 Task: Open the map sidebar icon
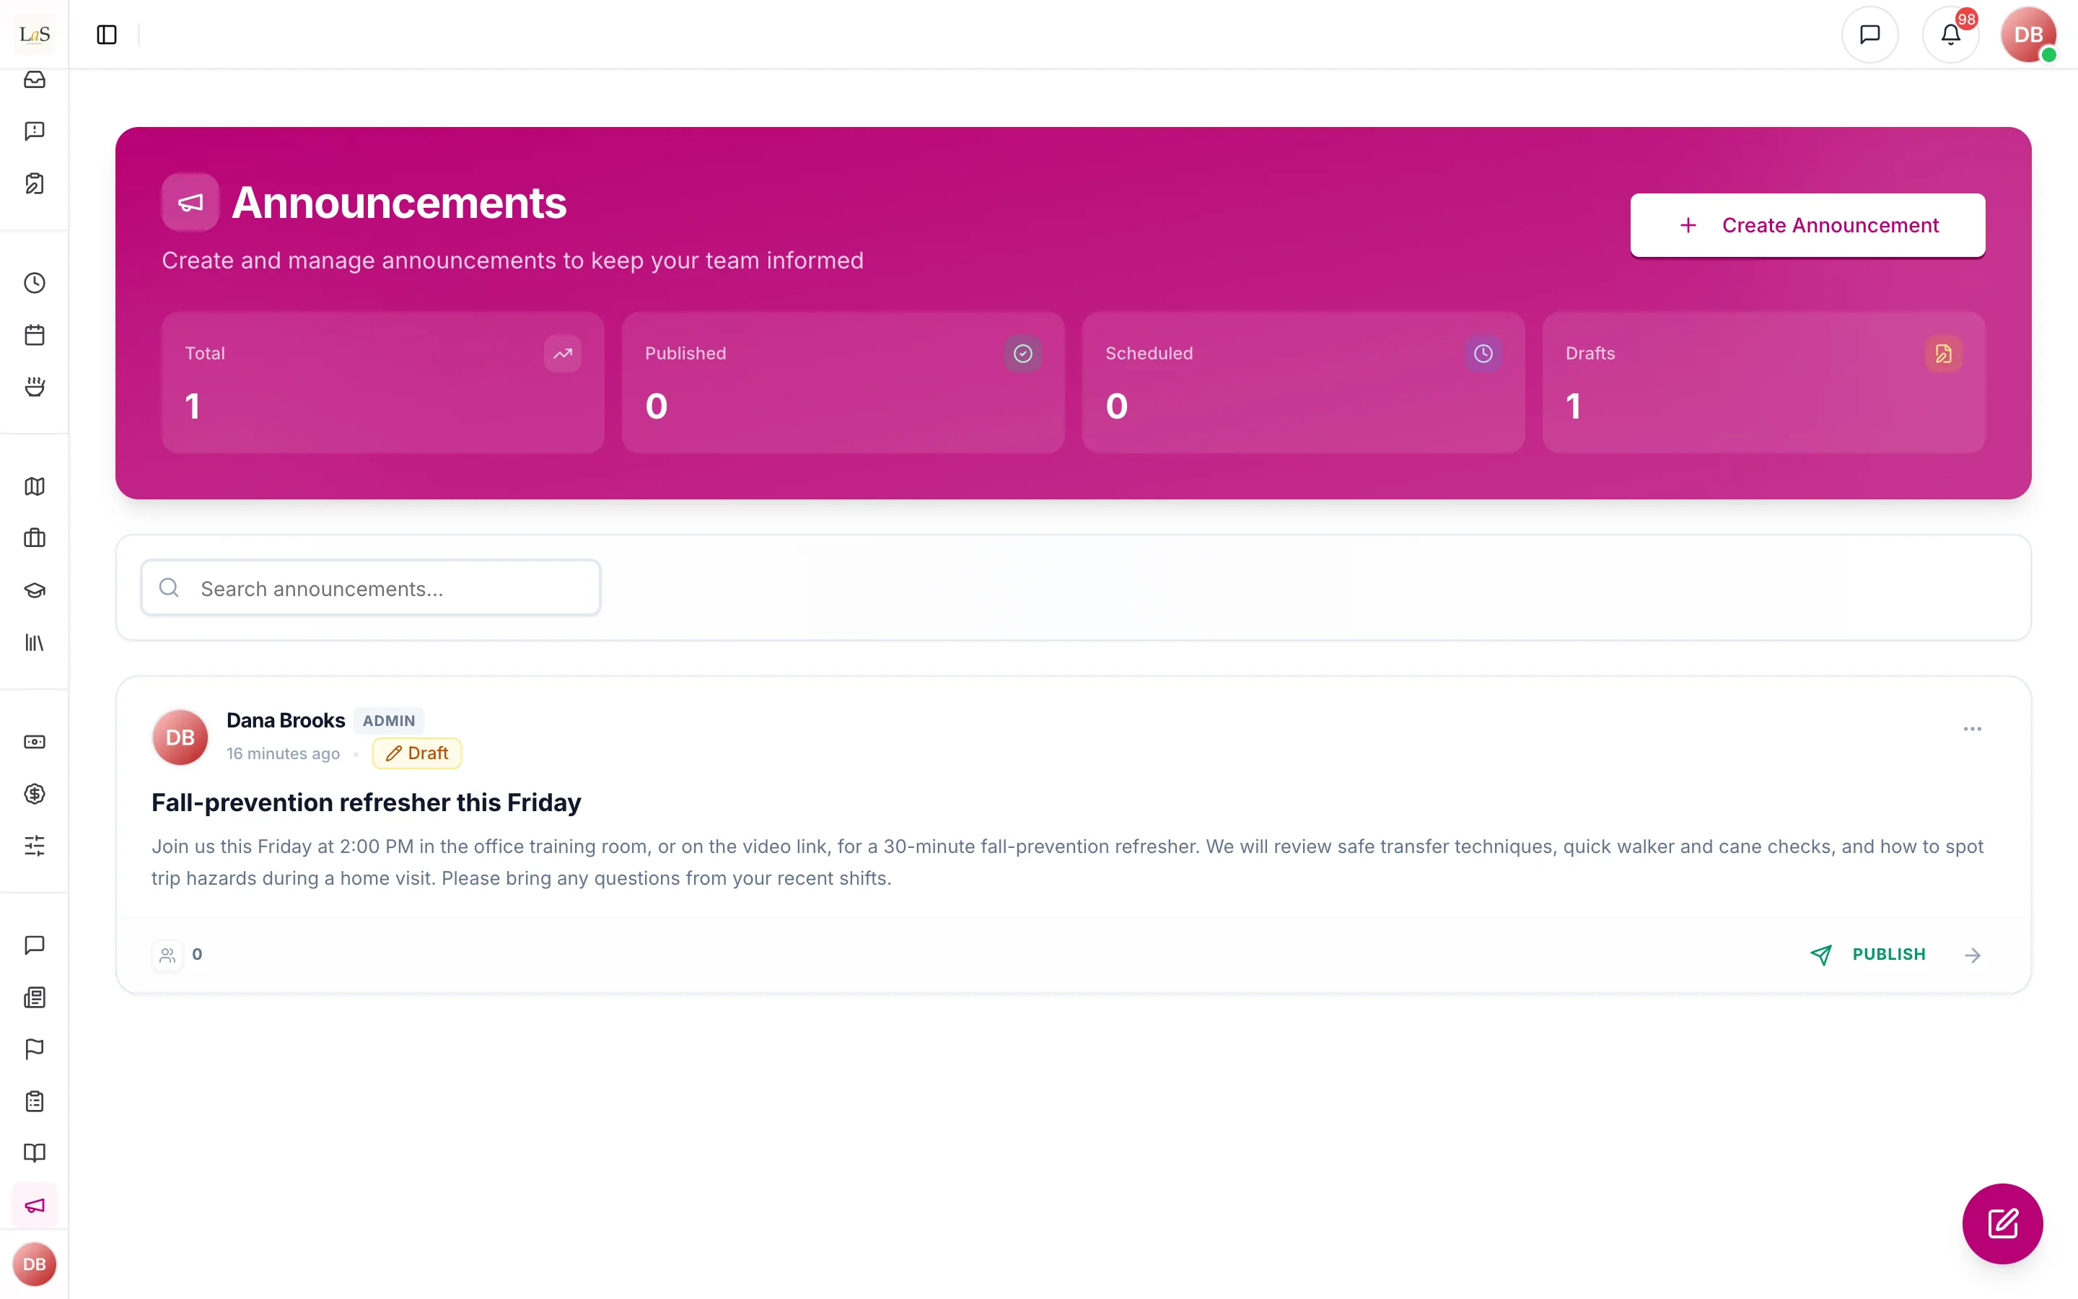(x=35, y=486)
